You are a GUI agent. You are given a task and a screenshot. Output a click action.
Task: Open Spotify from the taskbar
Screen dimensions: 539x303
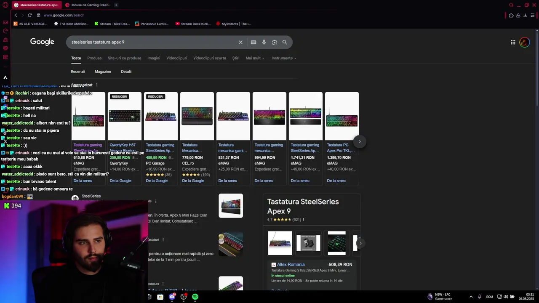[x=195, y=297]
